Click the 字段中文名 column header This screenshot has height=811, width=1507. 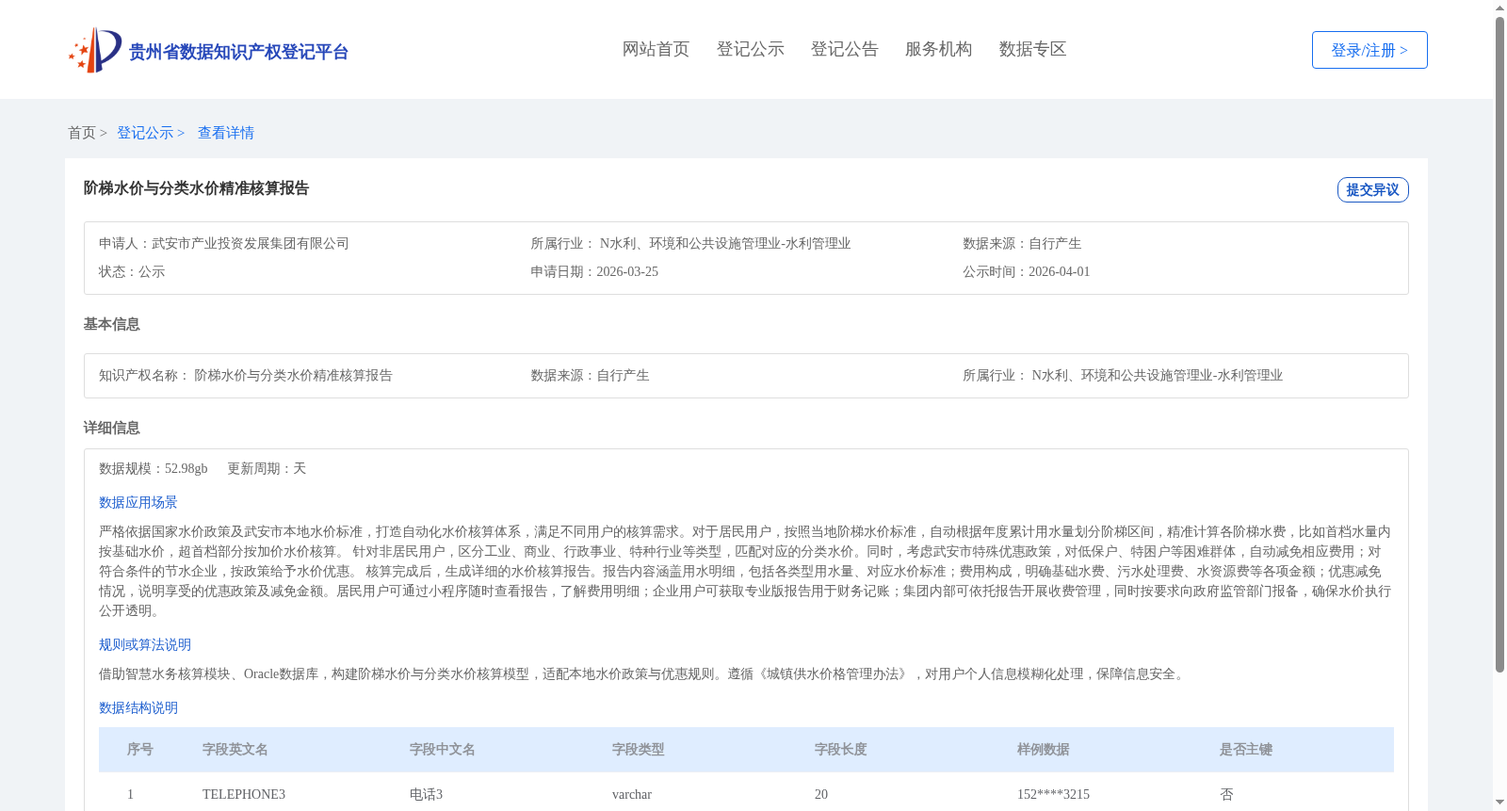(443, 749)
